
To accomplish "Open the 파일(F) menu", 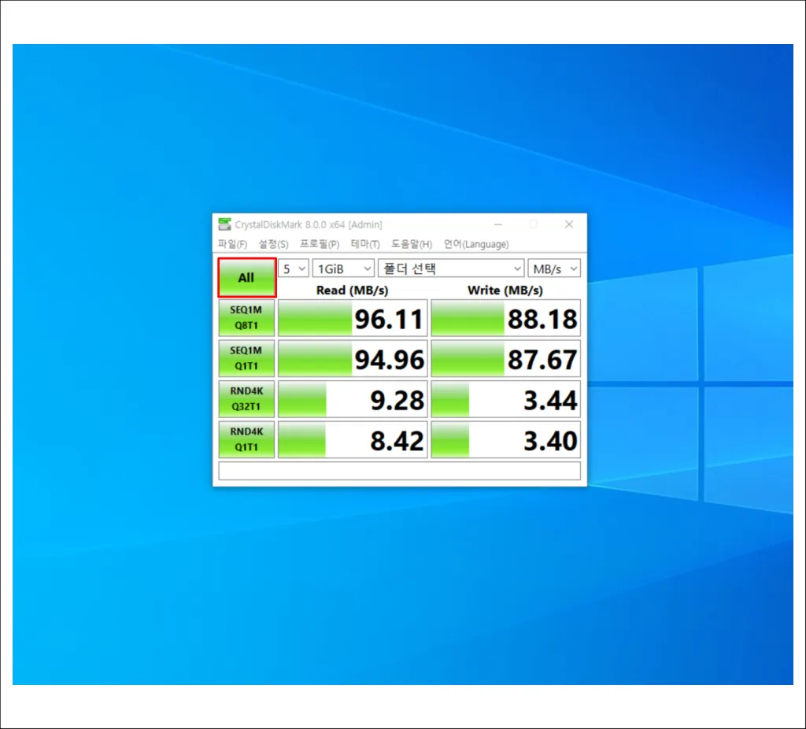I will point(232,244).
